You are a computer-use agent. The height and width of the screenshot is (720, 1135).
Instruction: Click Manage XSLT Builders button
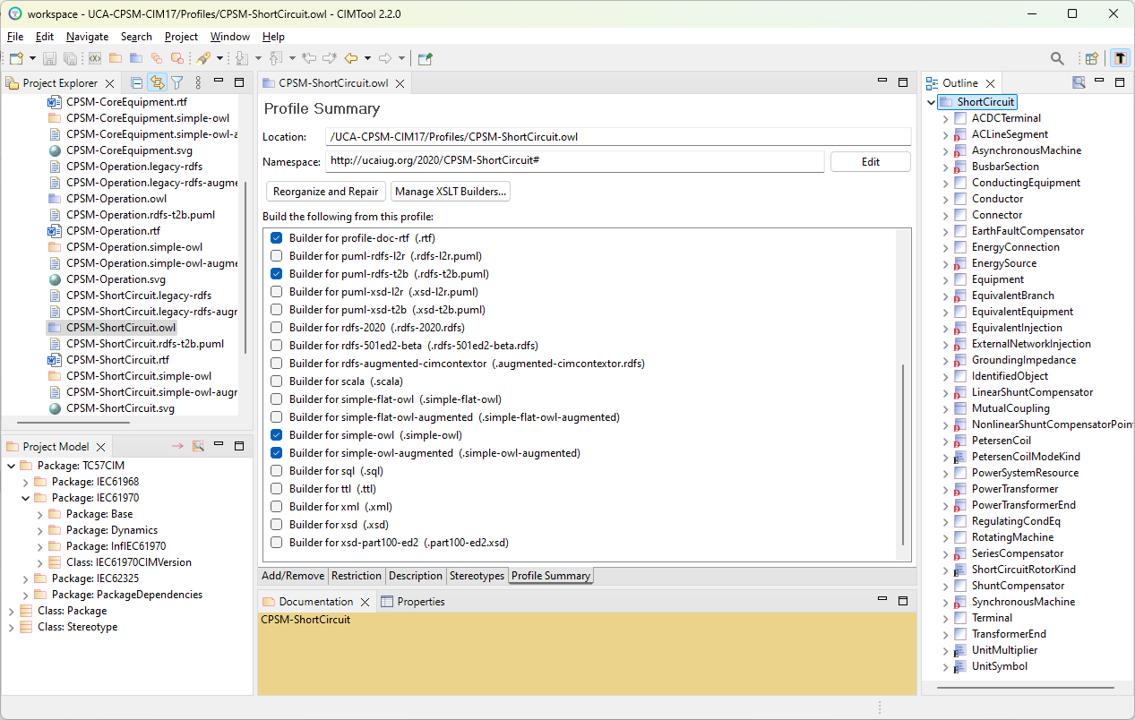pyautogui.click(x=451, y=192)
